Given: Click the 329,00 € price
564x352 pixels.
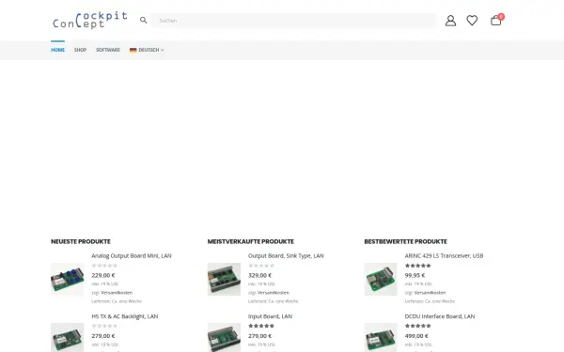Looking at the screenshot, I should click(x=259, y=275).
